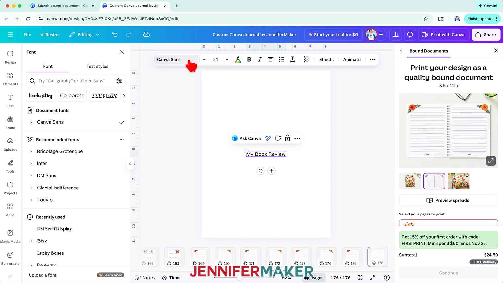Open the Design sidebar panel

[x=10, y=57]
